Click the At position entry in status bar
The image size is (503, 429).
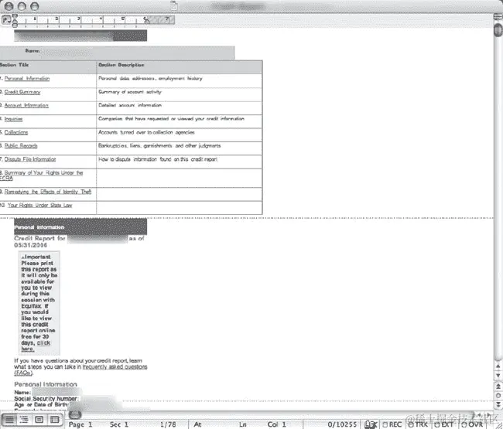click(197, 424)
